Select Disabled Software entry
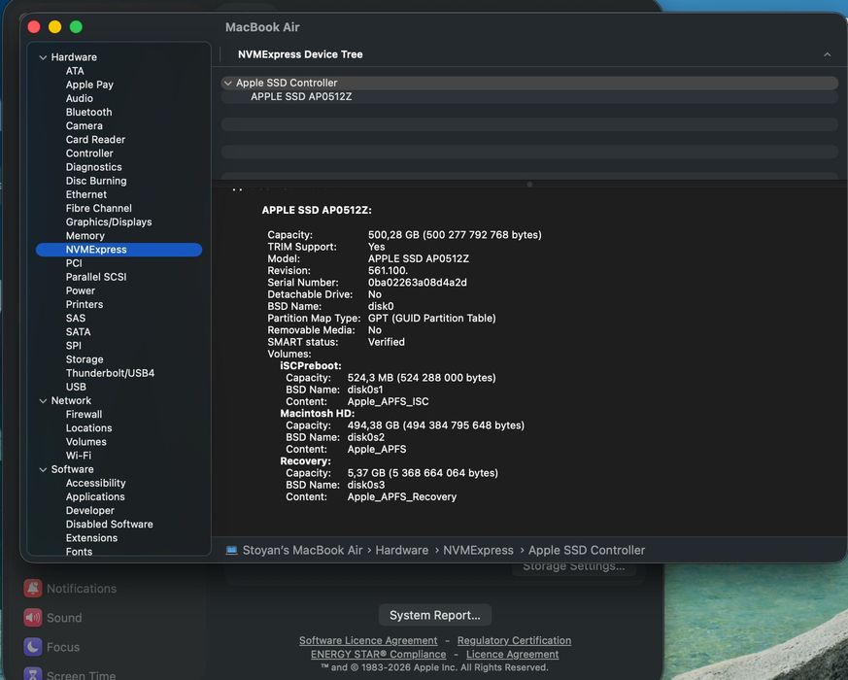Viewport: 848px width, 680px height. pos(109,525)
